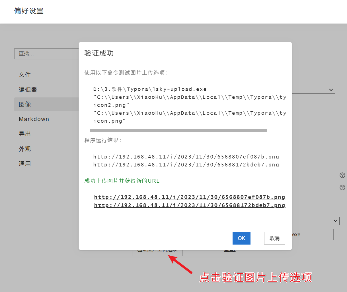Open the uploaded URL ending 65688172bdeb7.png
This screenshot has height=292, width=347.
pos(190,205)
